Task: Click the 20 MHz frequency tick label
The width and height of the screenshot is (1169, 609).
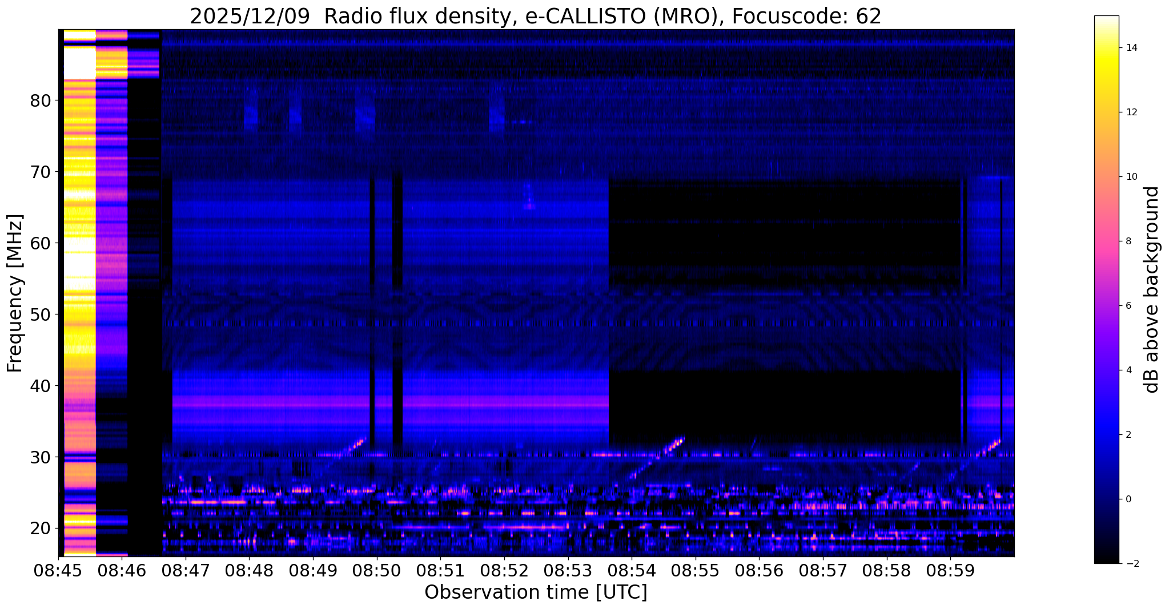Action: coord(41,529)
